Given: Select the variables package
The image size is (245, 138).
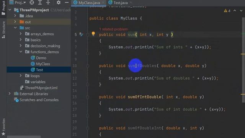Looking at the screenshot, I should click(x=38, y=82).
